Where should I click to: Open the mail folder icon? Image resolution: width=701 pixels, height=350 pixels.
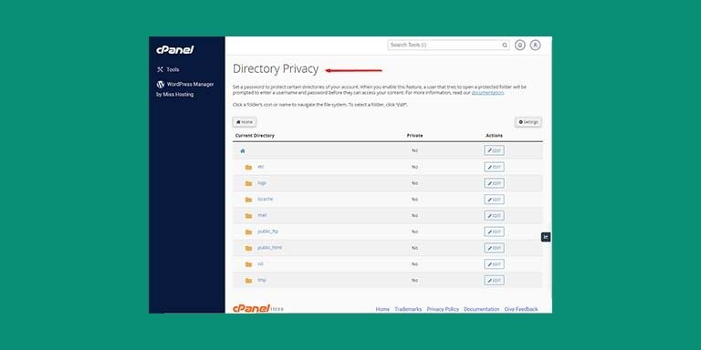248,216
